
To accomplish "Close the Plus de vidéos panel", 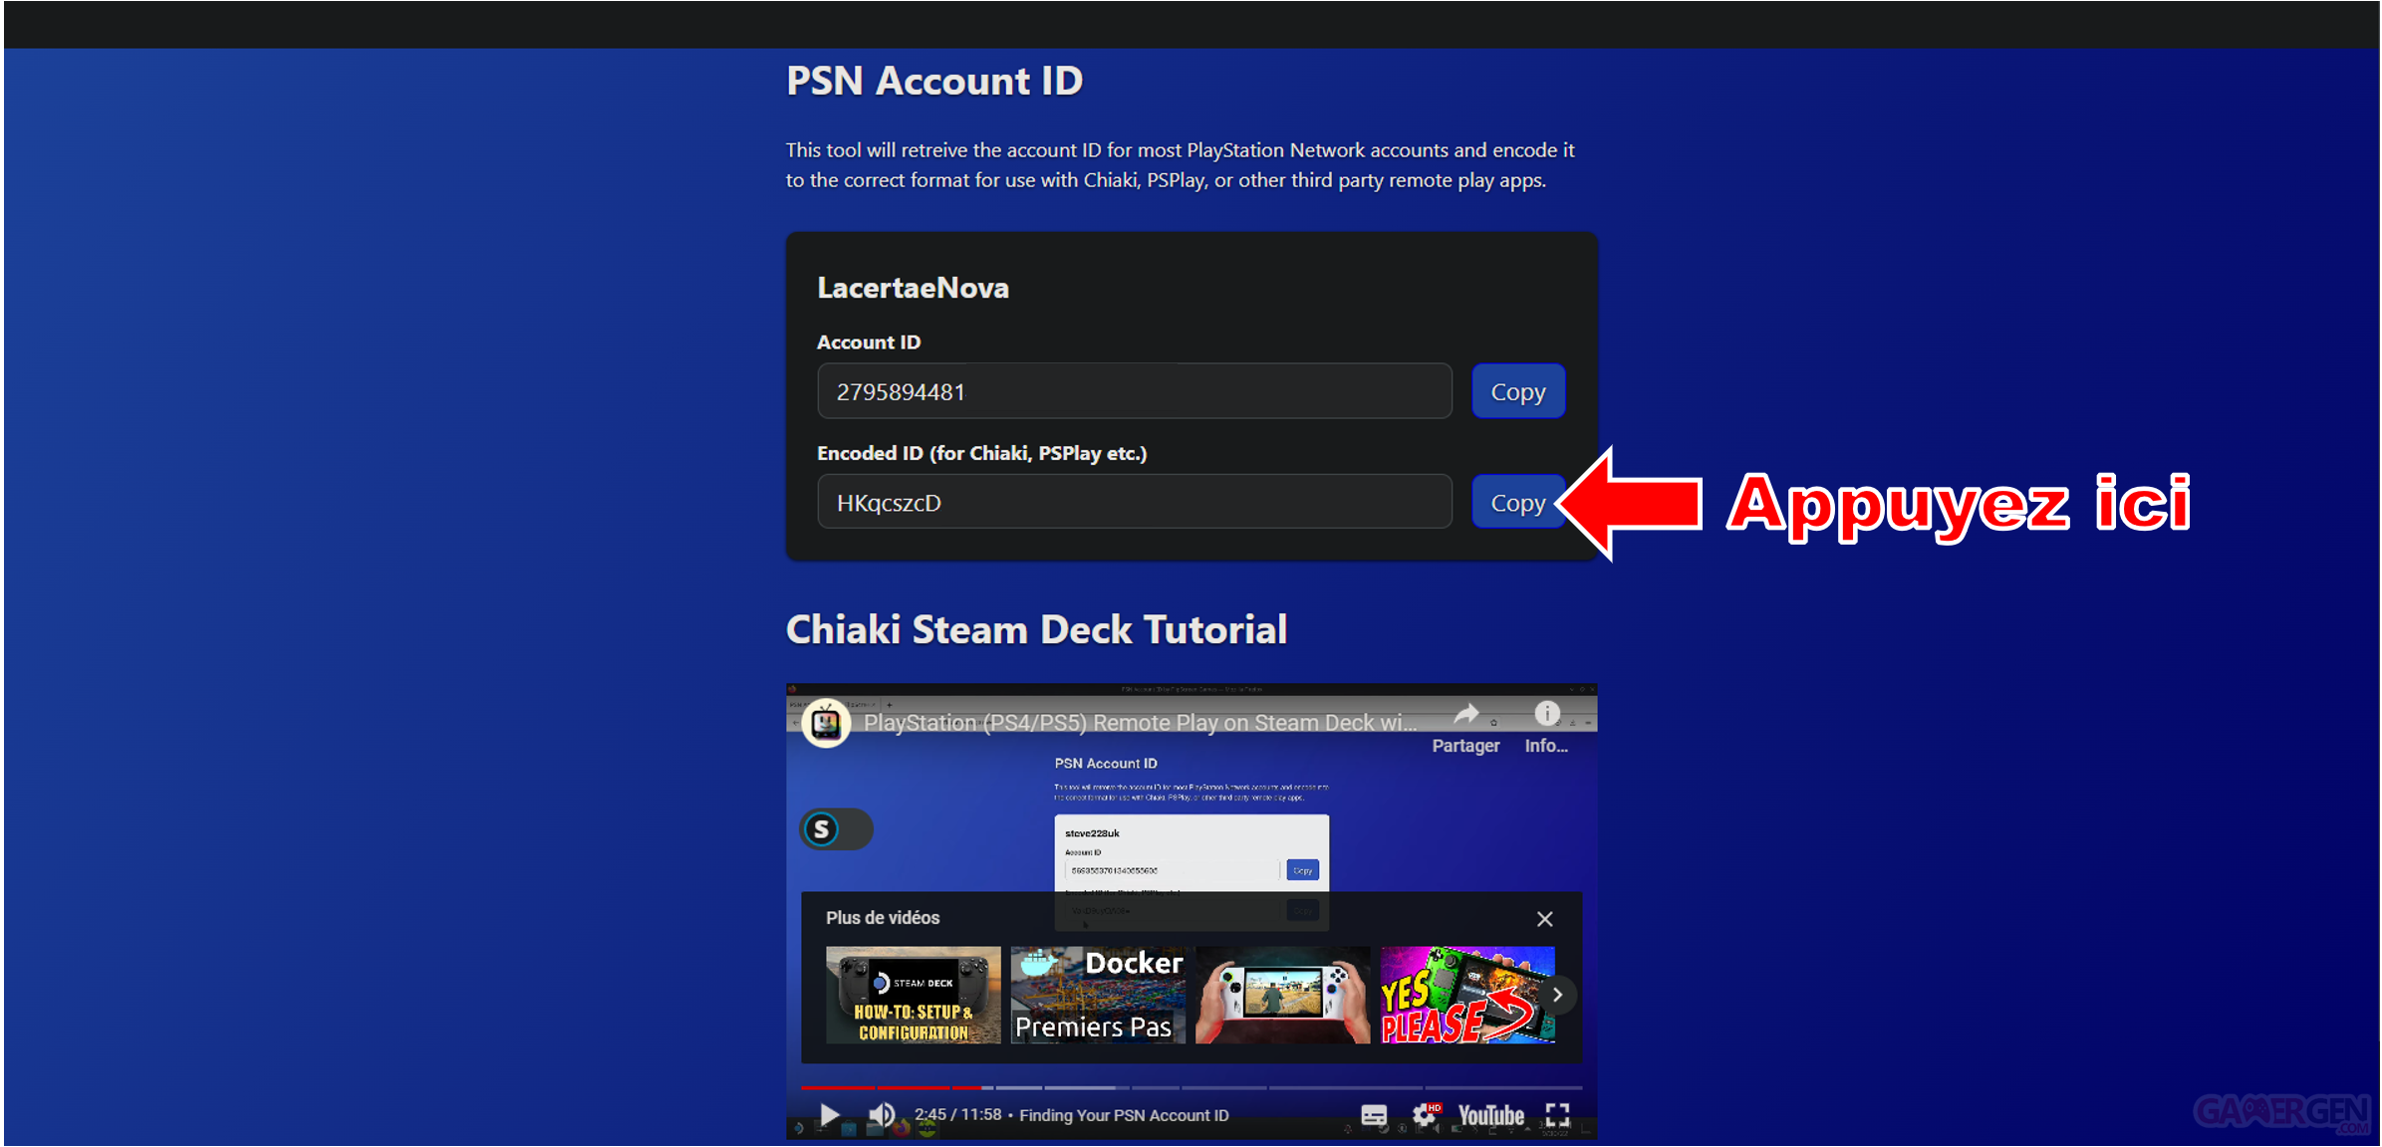I will [1544, 919].
